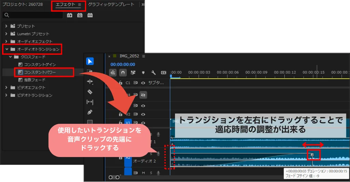Screen dimensions: 350x182
Task: Click コンスタントゲイン transition icon
Action: [x=20, y=65]
